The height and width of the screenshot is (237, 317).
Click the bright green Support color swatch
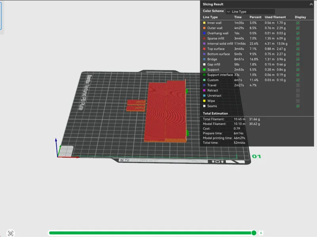(204, 70)
